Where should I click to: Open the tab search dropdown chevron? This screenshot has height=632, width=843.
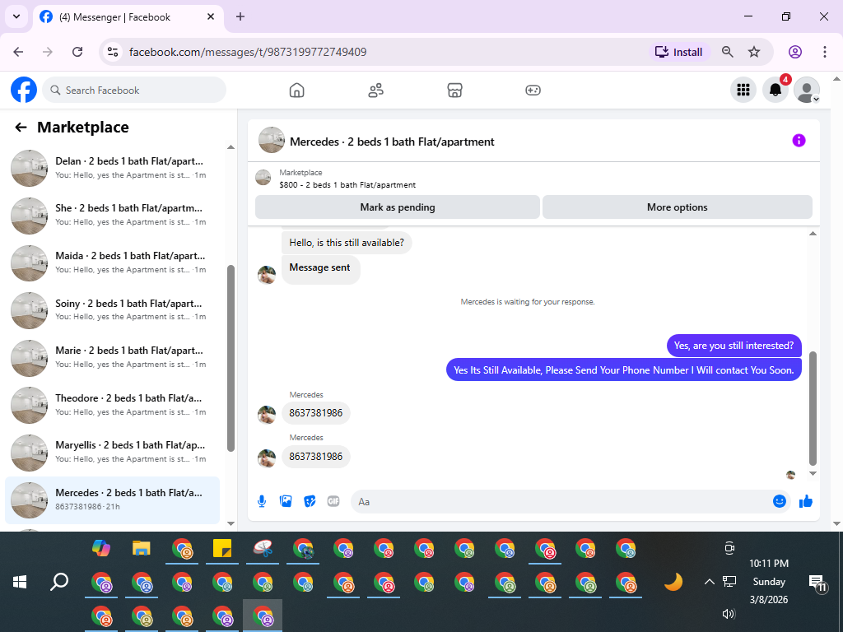(x=16, y=16)
